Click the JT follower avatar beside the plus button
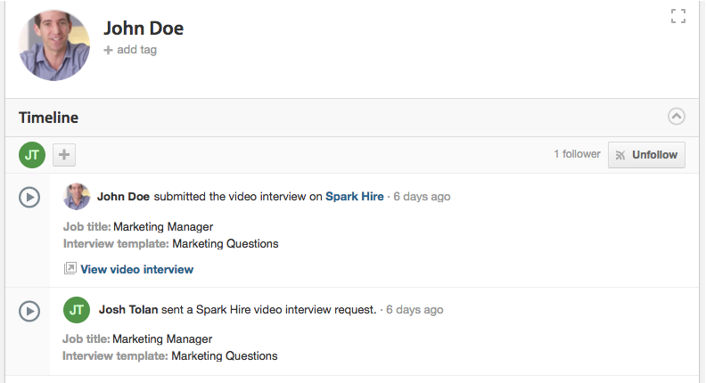 tap(32, 155)
